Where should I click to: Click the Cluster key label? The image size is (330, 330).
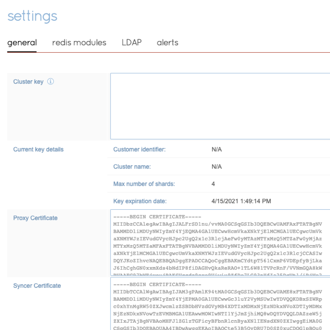28,82
